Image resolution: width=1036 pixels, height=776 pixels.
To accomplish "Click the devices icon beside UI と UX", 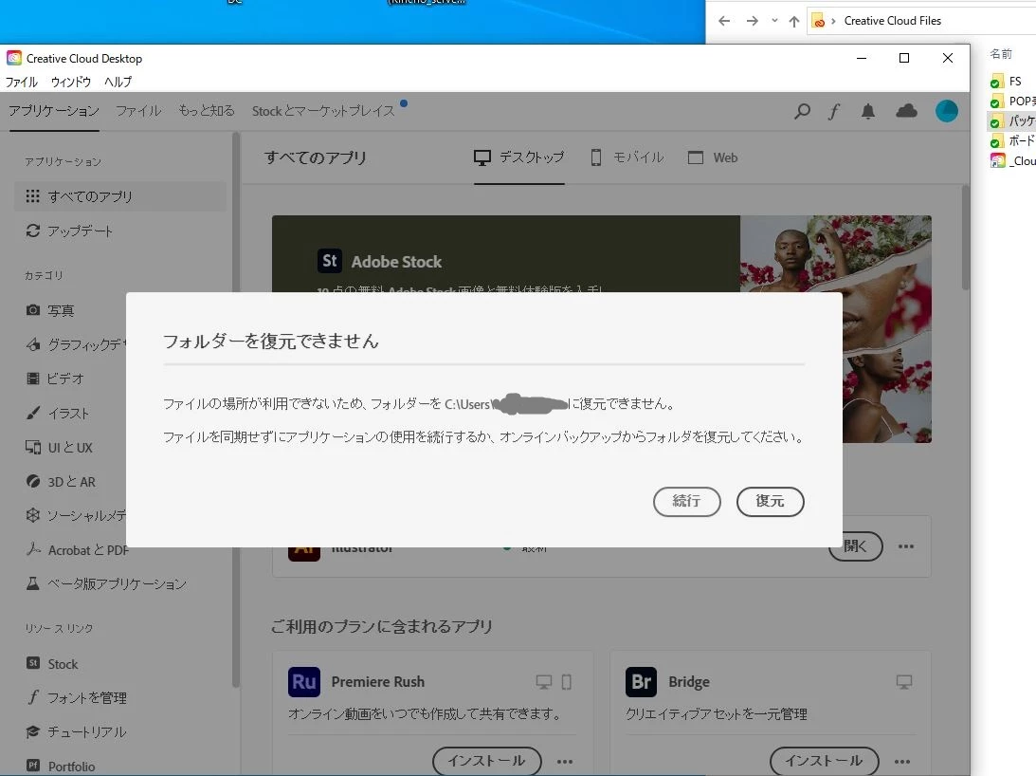I will tap(32, 447).
